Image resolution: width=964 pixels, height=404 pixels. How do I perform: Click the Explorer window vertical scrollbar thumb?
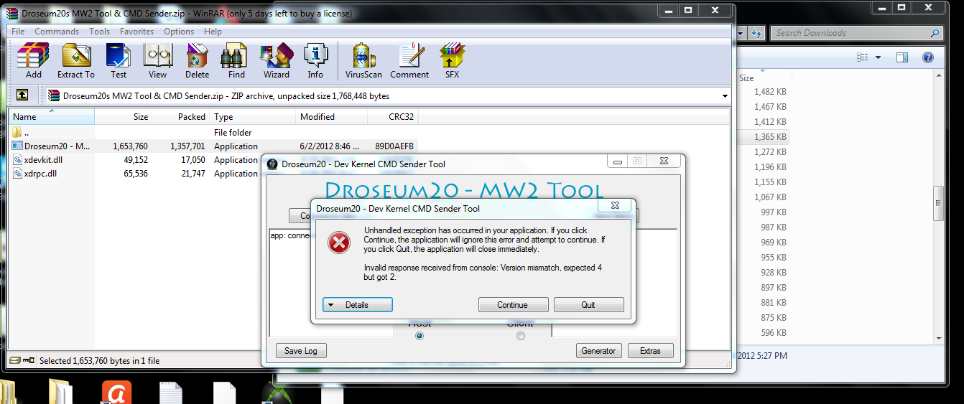tap(937, 203)
